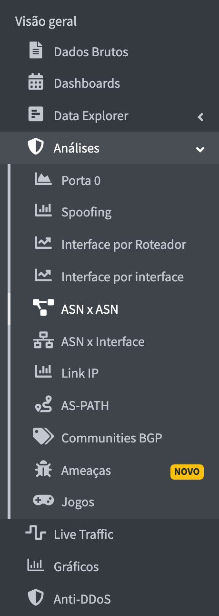Open the Análises menu item

point(109,148)
